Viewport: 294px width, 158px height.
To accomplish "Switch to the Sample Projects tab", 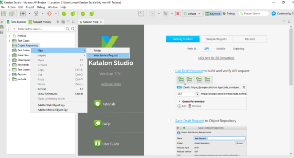I will pos(216,39).
